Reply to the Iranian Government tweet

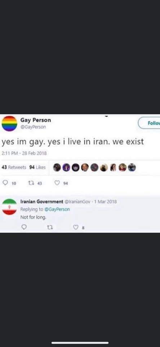click(x=24, y=227)
